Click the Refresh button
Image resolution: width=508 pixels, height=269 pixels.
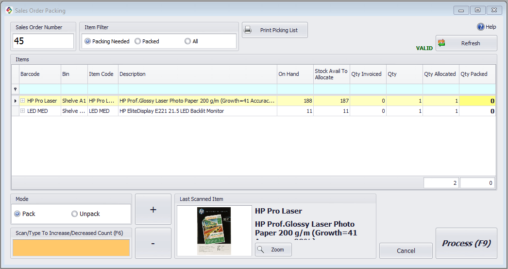pyautogui.click(x=466, y=43)
